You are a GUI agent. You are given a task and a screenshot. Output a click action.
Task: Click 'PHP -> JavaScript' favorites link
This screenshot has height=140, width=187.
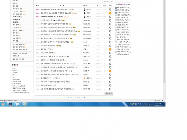(19, 86)
